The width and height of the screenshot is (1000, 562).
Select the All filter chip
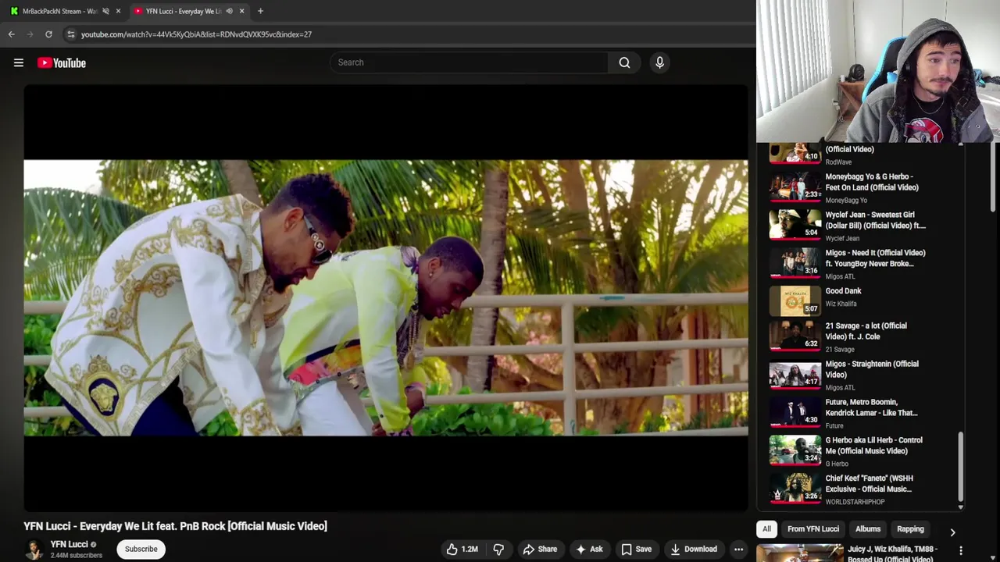[766, 528]
